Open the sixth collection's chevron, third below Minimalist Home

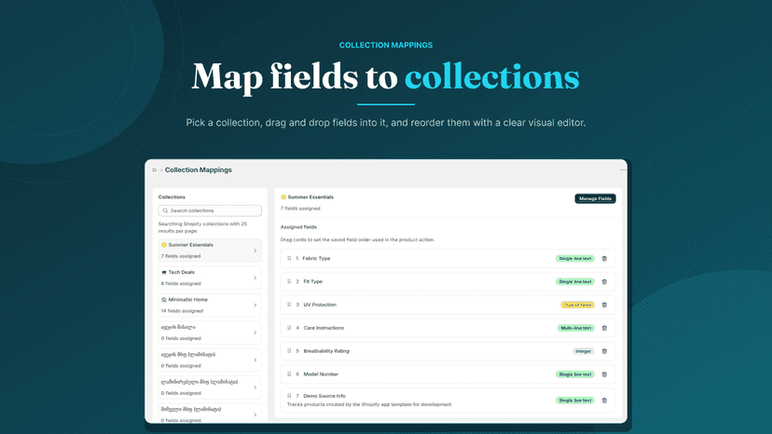255,387
